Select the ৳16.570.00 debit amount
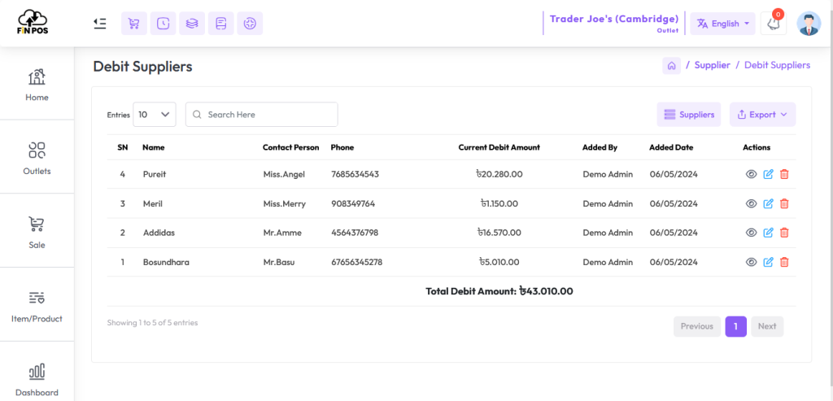This screenshot has width=833, height=401. click(499, 233)
